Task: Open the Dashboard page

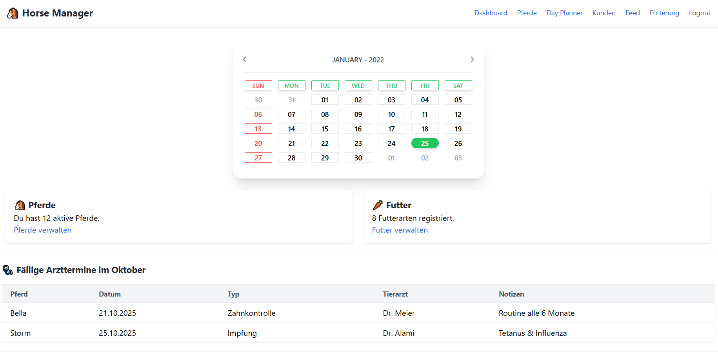Action: tap(491, 13)
